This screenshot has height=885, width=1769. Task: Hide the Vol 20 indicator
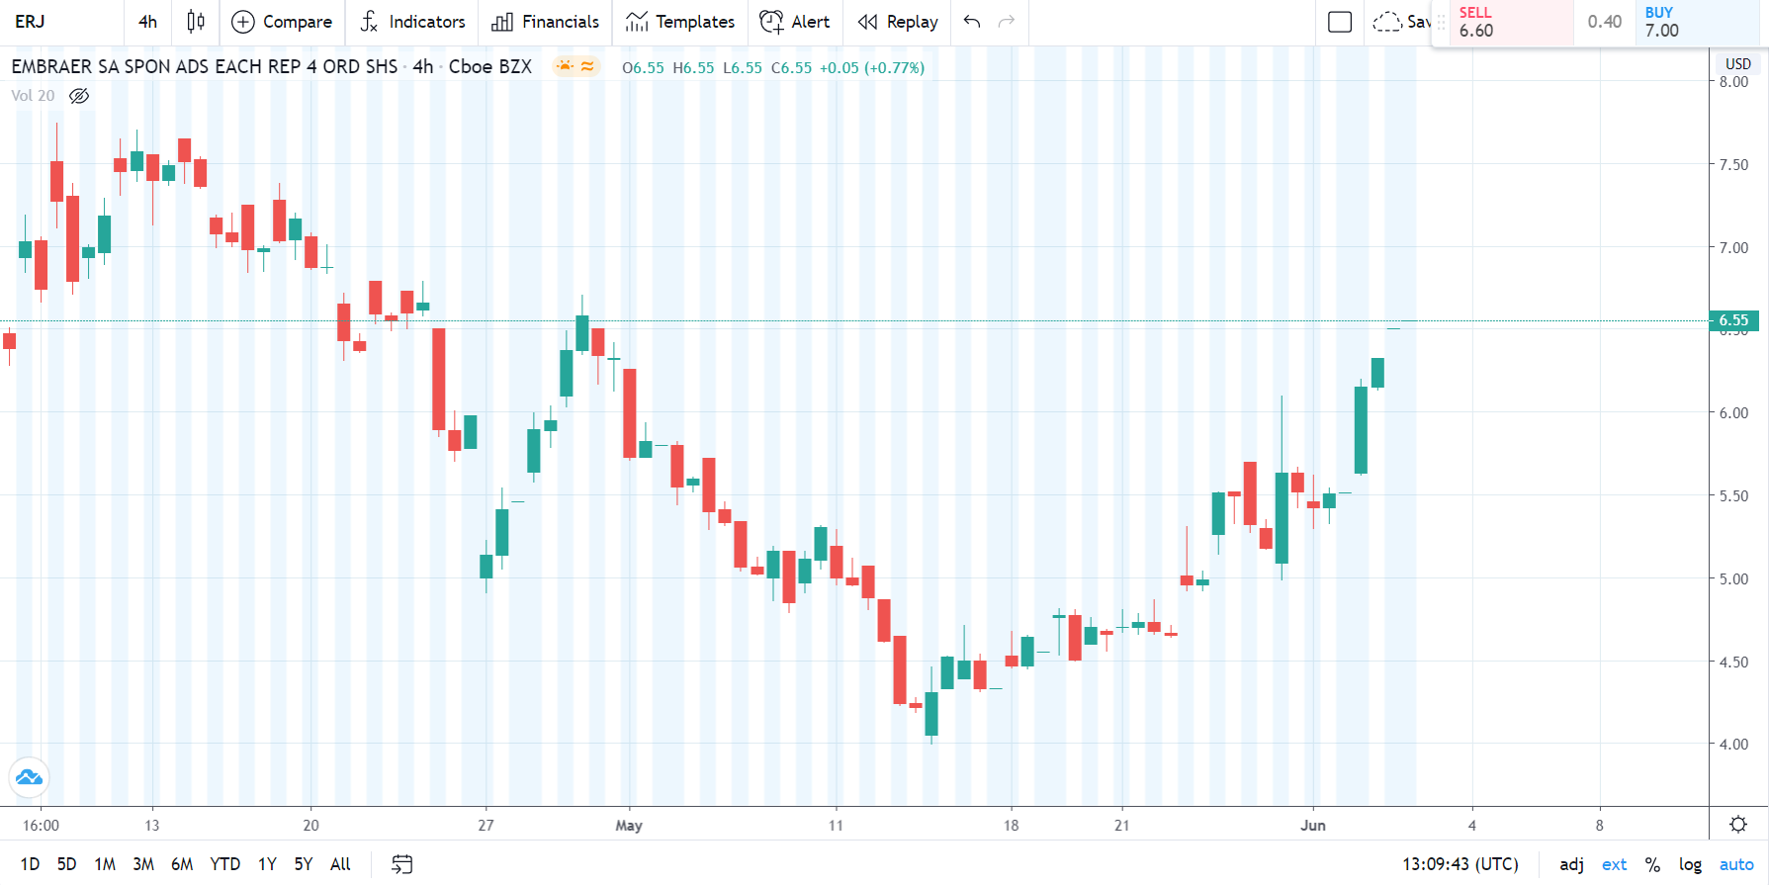coord(78,95)
